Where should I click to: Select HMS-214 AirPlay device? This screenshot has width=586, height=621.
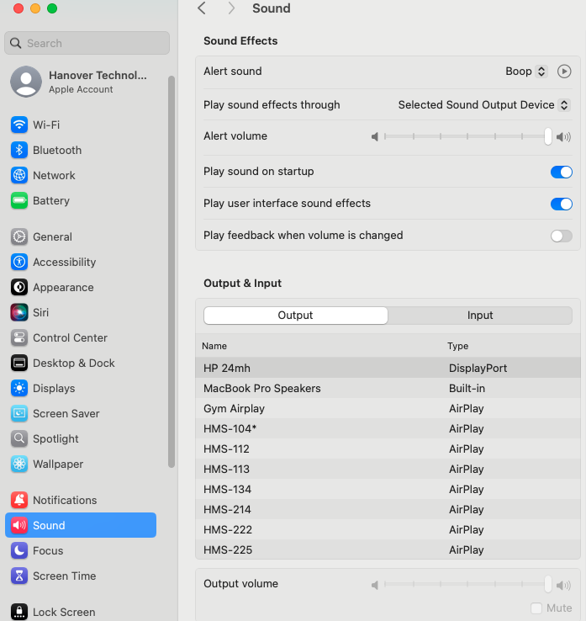(x=388, y=509)
